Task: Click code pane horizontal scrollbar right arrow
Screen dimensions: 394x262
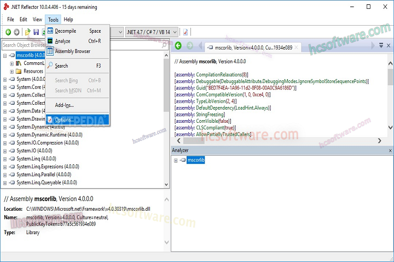Action: click(x=379, y=141)
